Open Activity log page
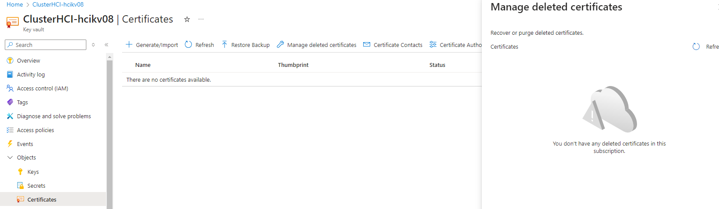719x209 pixels. (31, 74)
